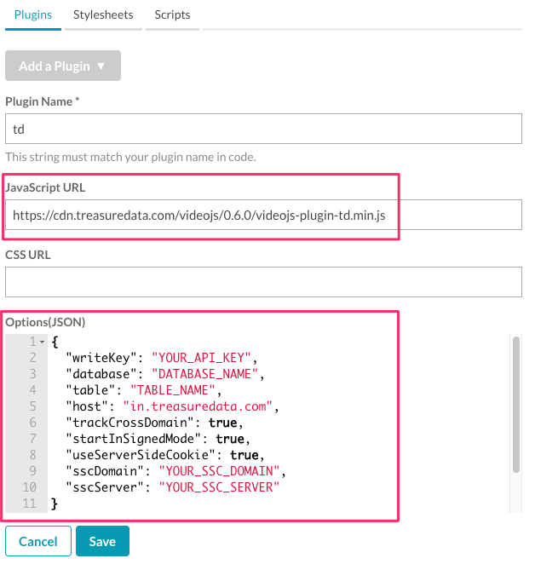The height and width of the screenshot is (564, 535).
Task: Focus the JavaScript URL input field
Action: click(x=262, y=215)
